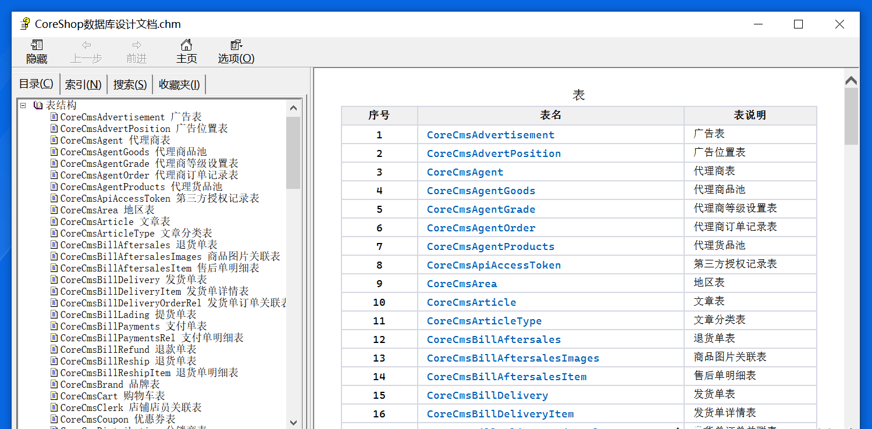Open the CoreCmsApiAccessToken link

pyautogui.click(x=494, y=265)
